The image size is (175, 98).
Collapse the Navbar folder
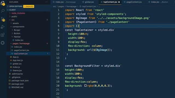point(12,37)
